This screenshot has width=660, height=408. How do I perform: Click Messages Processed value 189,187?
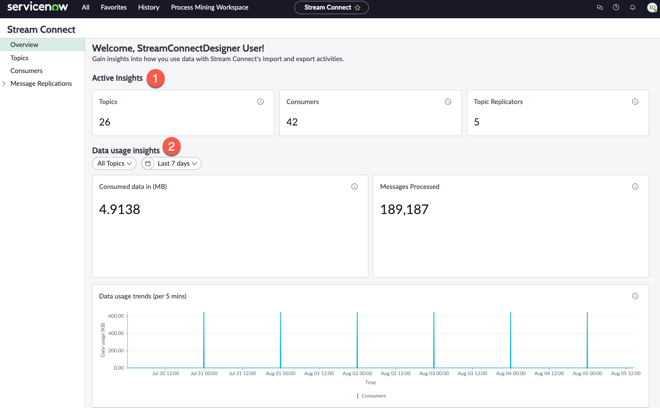point(404,209)
